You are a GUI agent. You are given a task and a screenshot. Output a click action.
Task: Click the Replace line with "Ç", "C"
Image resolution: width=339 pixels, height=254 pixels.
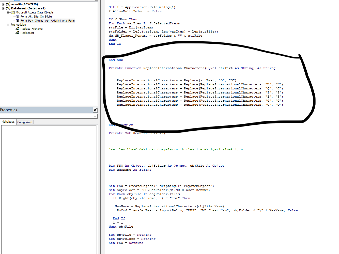click(x=200, y=88)
